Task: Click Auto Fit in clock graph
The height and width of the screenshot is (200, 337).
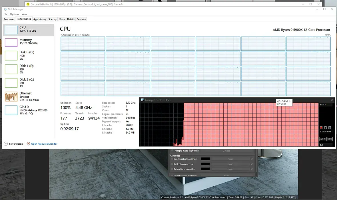Action: click(x=323, y=139)
